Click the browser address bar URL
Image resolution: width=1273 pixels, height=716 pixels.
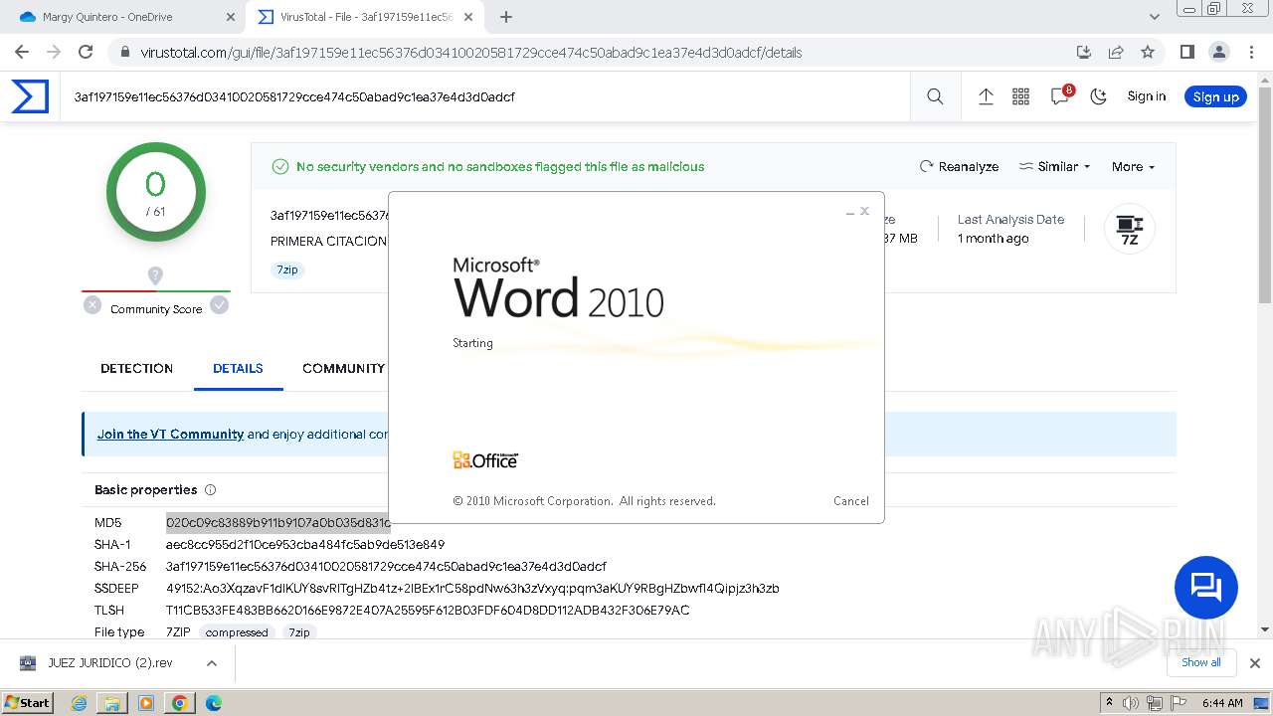tap(470, 53)
